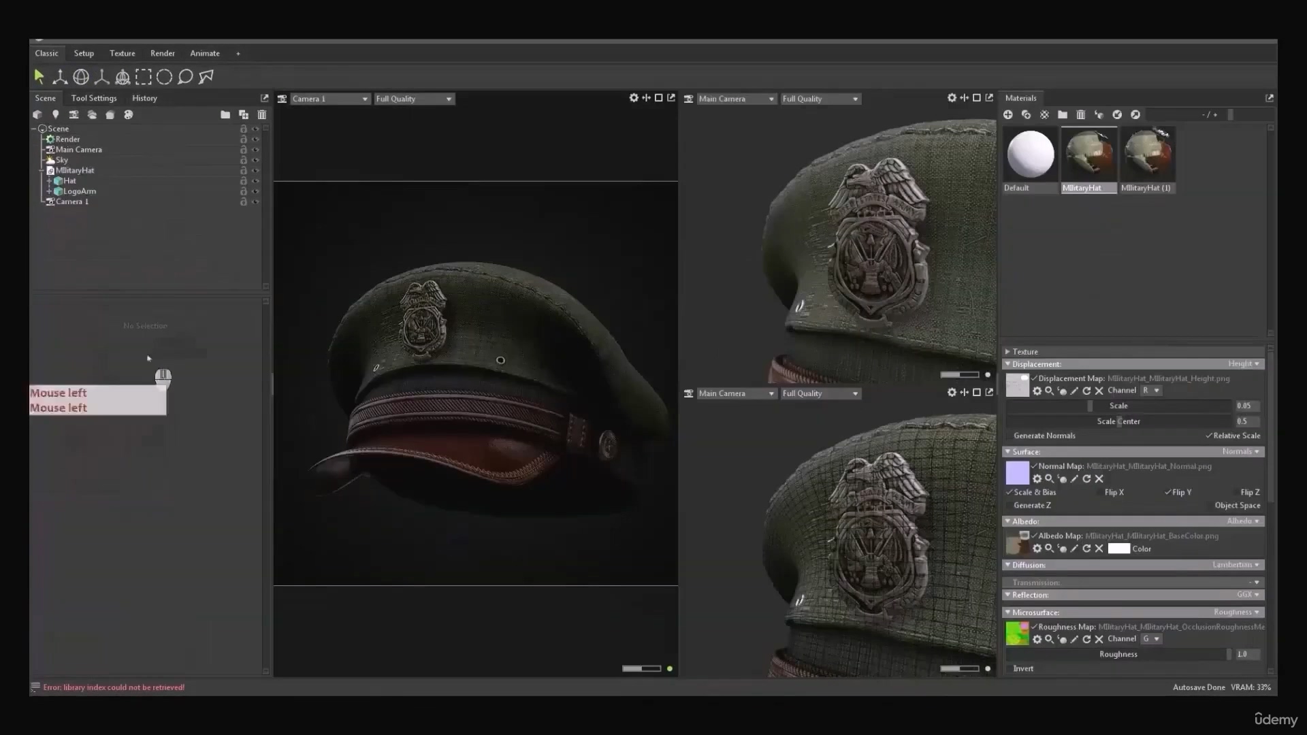Import material with inward arrow icon
This screenshot has width=1307, height=735.
1117,114
